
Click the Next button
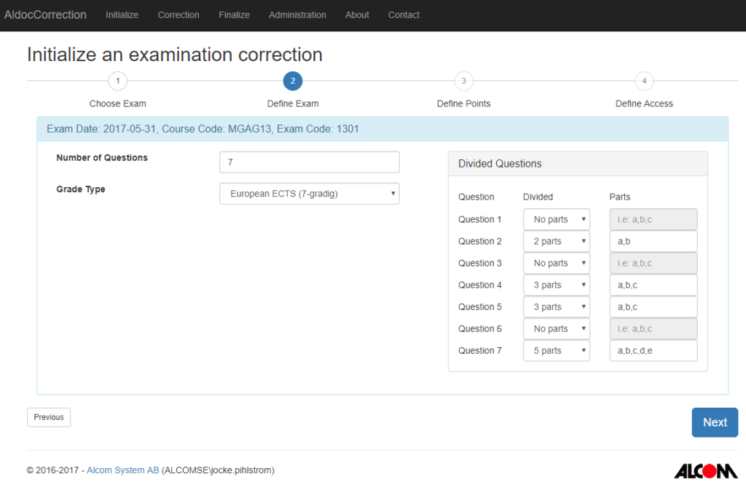[x=715, y=422]
